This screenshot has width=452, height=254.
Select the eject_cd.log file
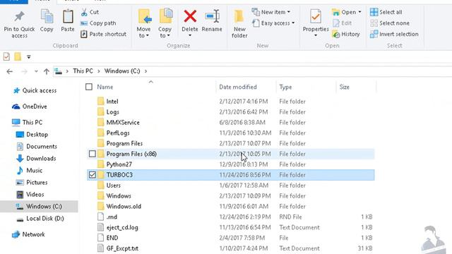tap(122, 227)
